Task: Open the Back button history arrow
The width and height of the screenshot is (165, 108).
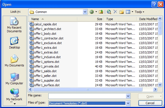Action: (x=96, y=12)
